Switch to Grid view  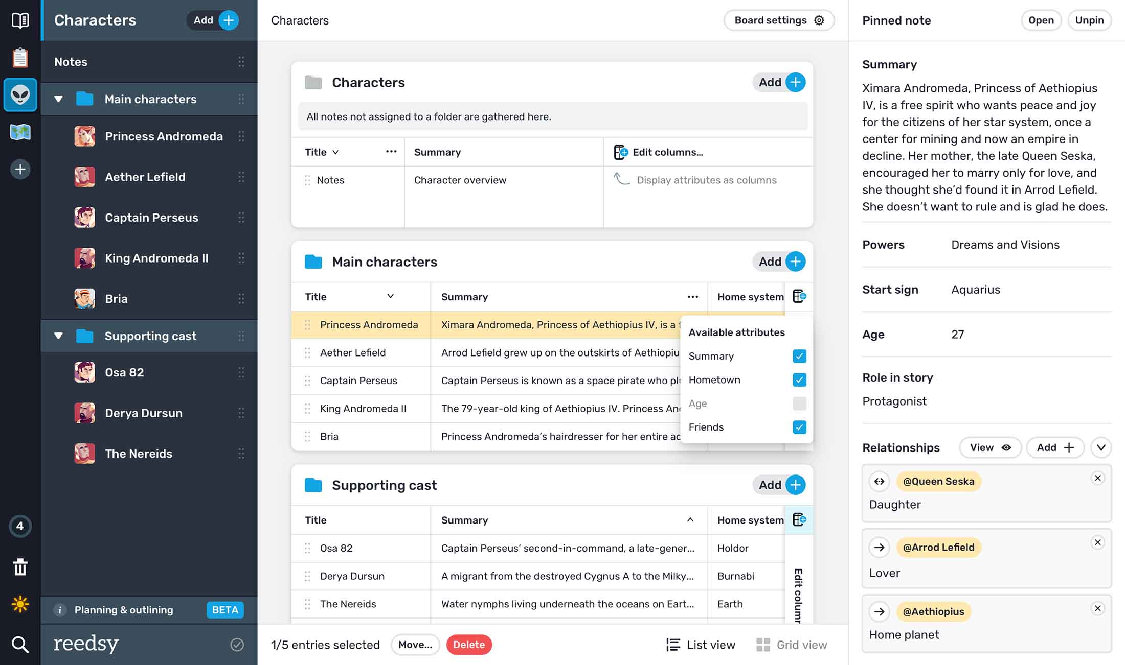pyautogui.click(x=792, y=644)
